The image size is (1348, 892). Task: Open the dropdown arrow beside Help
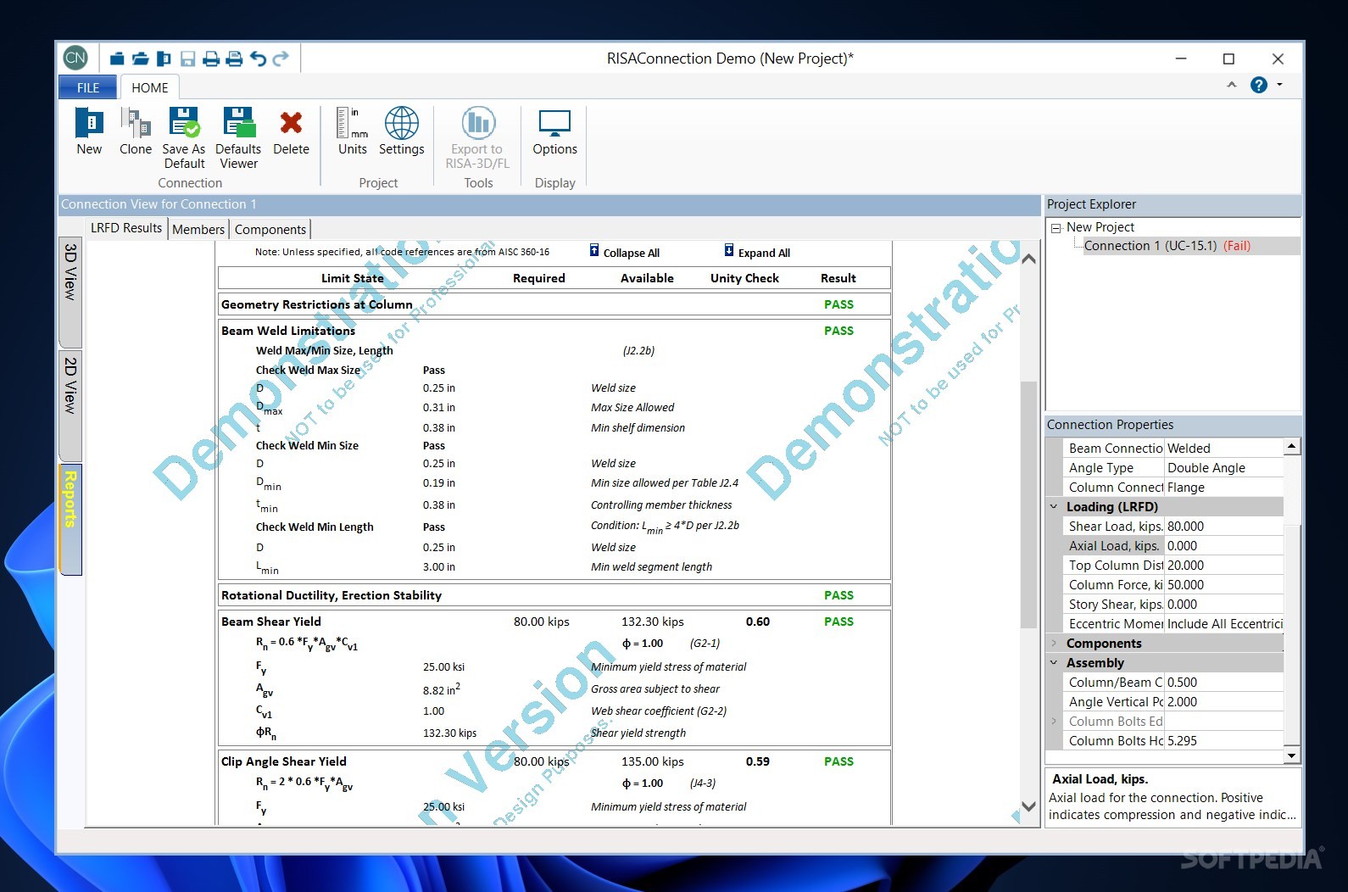[1279, 85]
